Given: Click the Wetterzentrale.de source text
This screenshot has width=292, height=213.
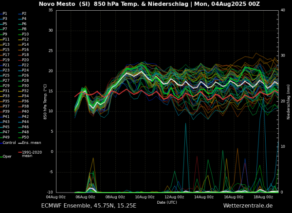Looking at the screenshot, I should (x=248, y=206).
